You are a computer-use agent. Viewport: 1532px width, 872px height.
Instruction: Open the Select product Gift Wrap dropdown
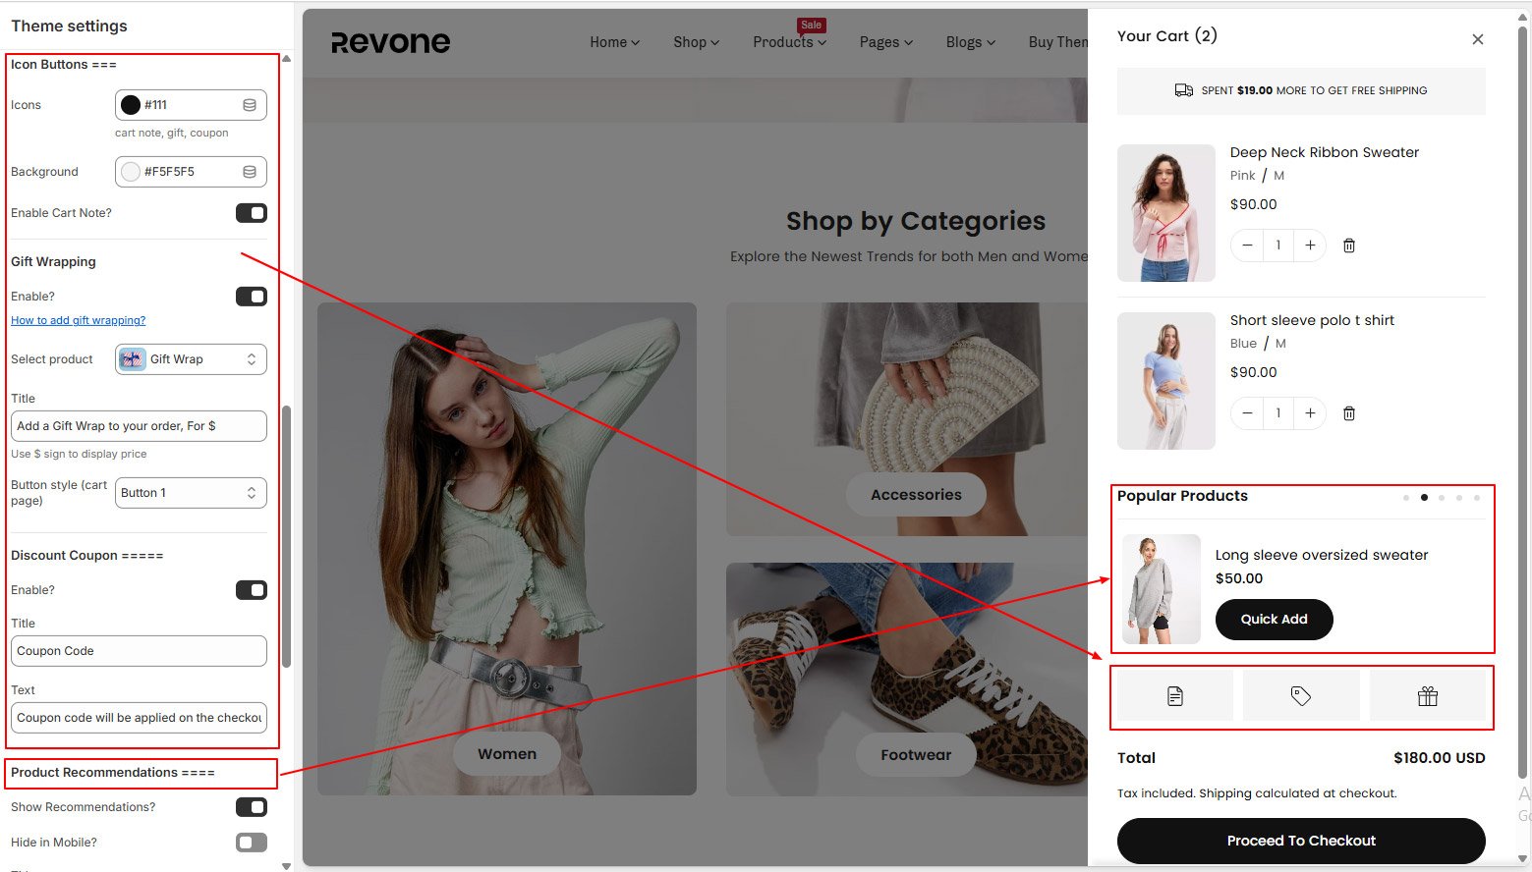coord(191,359)
